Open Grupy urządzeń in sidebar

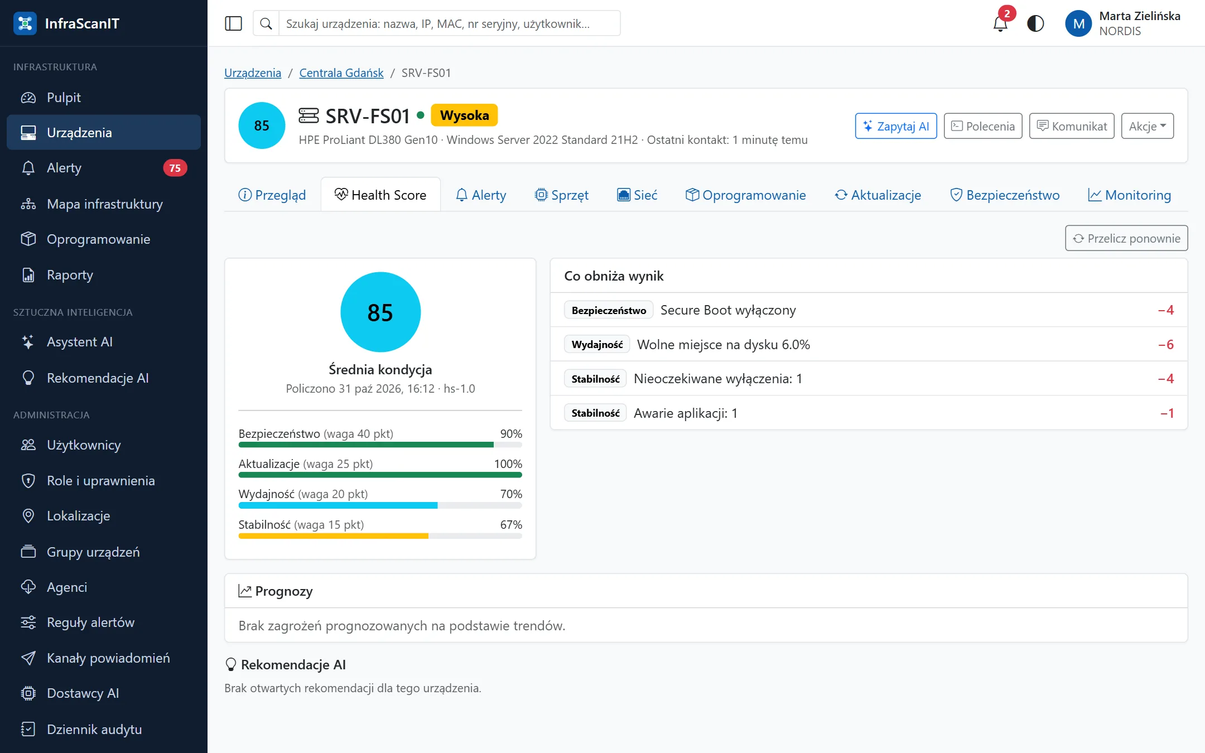pyautogui.click(x=104, y=552)
